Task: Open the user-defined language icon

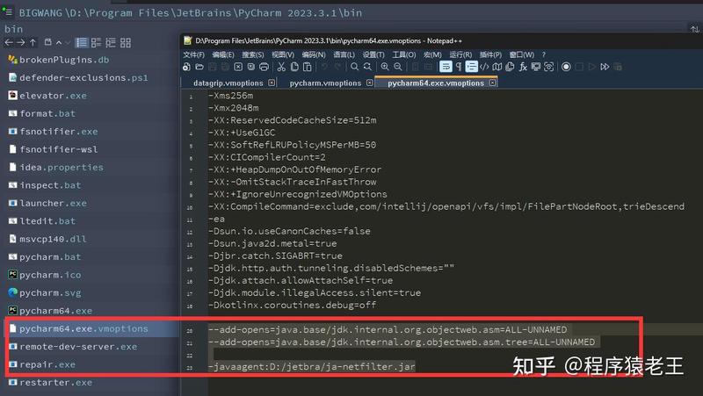Action: point(484,67)
